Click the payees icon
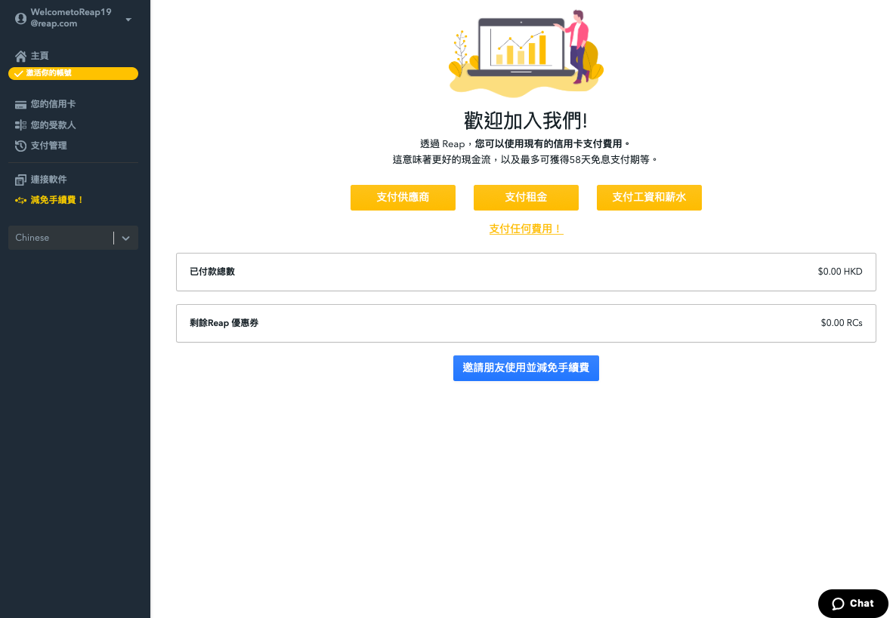The height and width of the screenshot is (618, 893). point(20,125)
